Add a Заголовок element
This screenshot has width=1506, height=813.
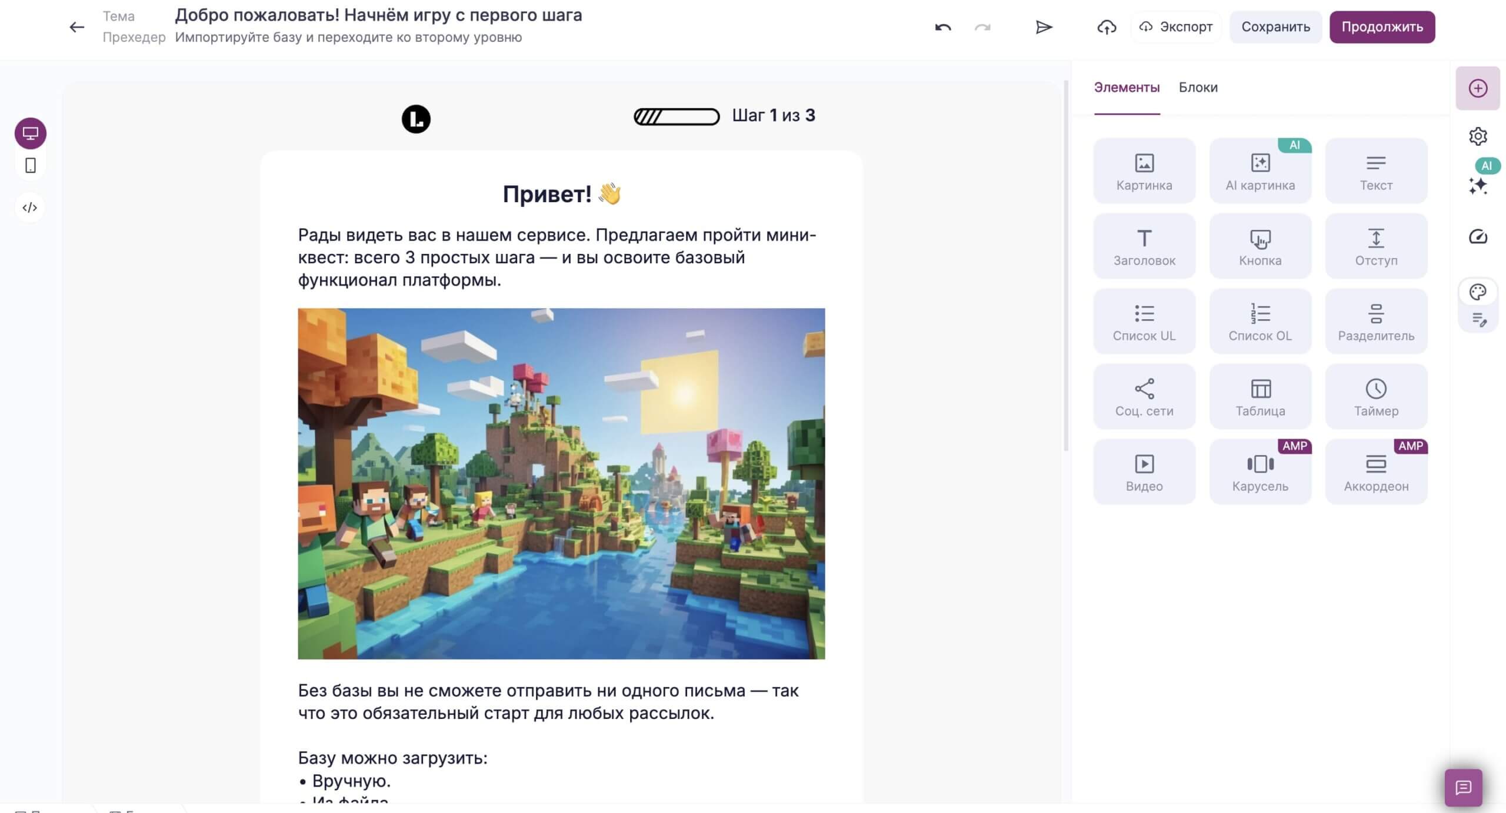1144,246
